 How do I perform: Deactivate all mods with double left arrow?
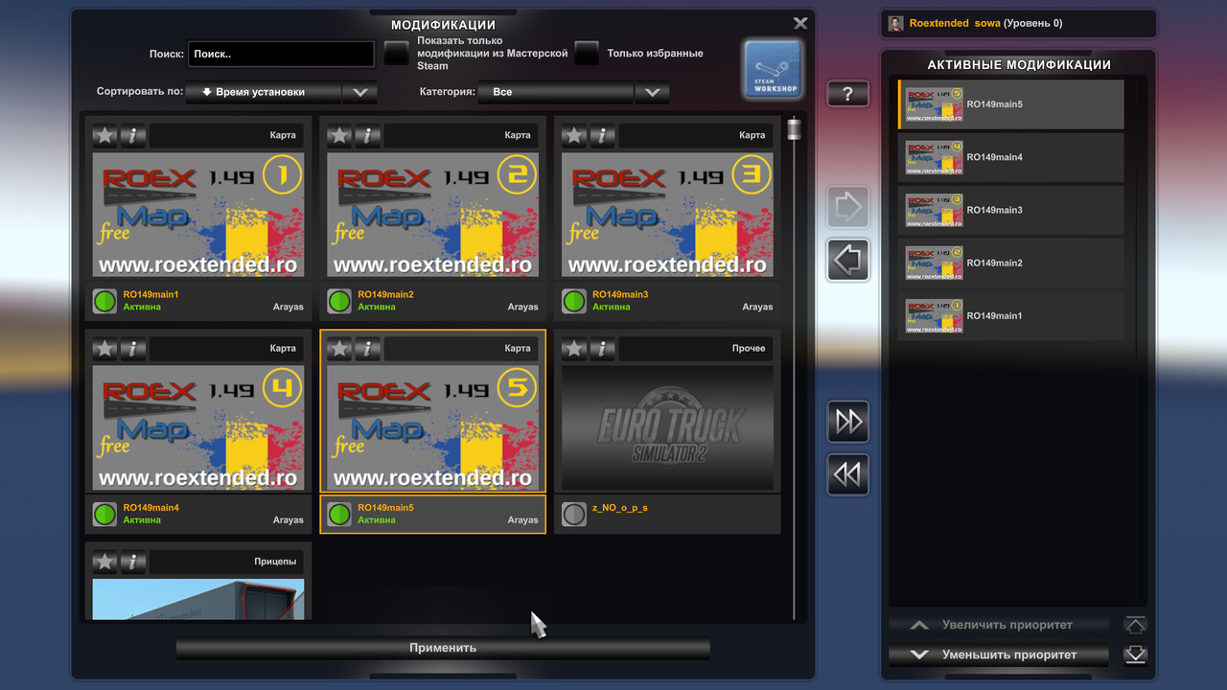(x=848, y=474)
